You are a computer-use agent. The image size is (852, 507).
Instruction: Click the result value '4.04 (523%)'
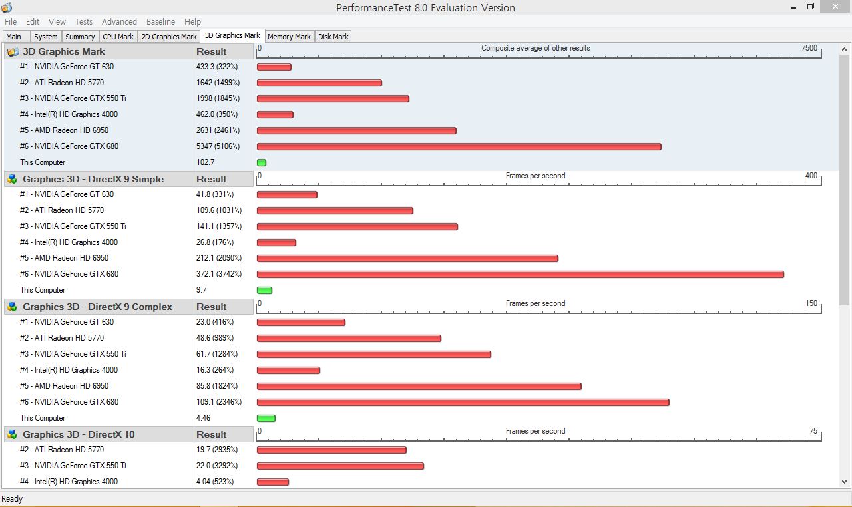coord(214,482)
